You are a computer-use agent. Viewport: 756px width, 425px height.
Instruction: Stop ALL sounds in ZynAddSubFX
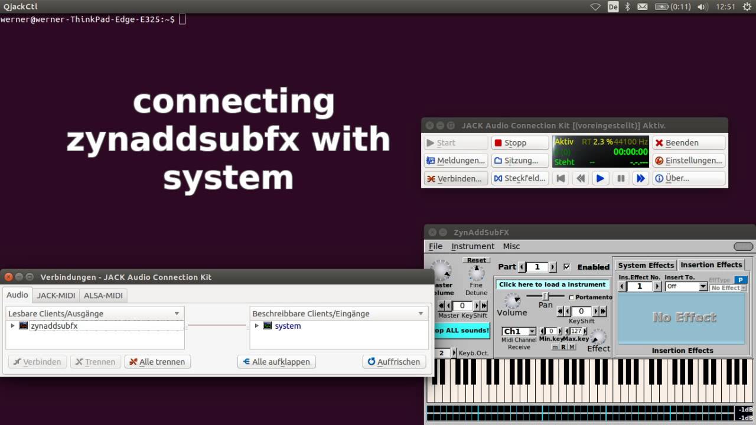462,331
